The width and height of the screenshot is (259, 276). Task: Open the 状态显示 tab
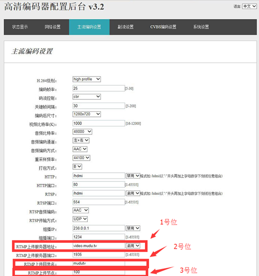click(x=20, y=27)
